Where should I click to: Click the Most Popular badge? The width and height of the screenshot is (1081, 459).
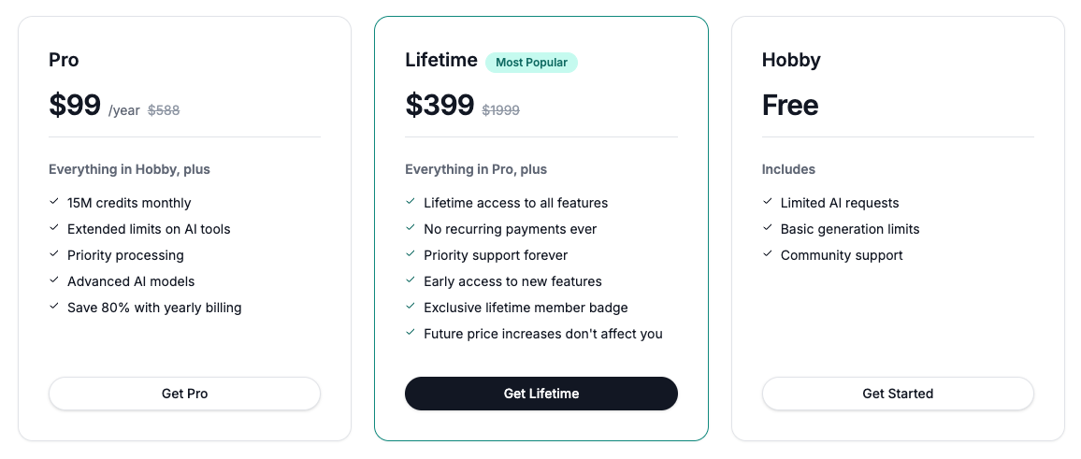coord(531,63)
